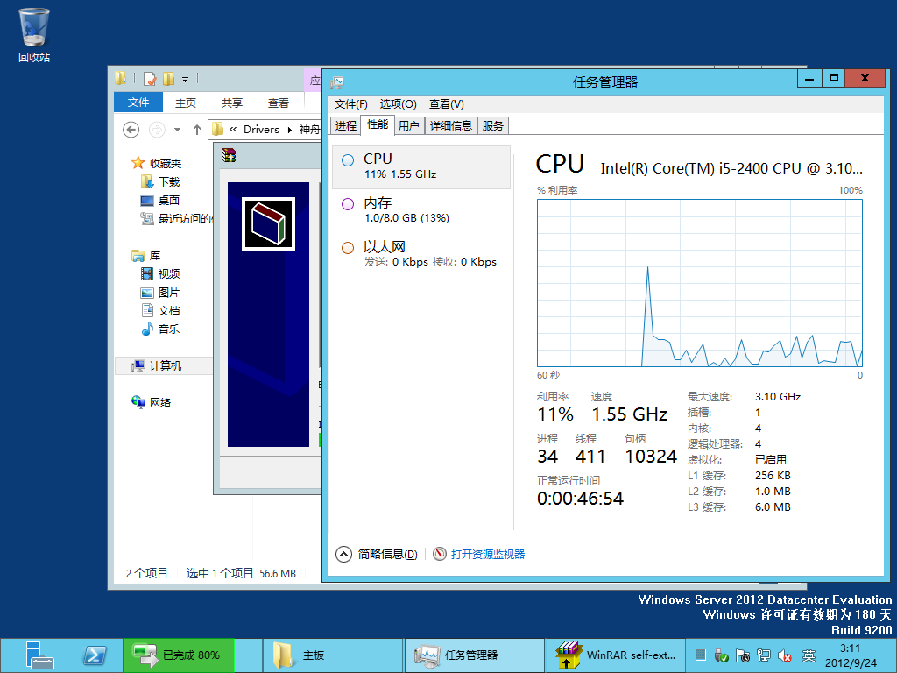
Task: Collapse view with 简略信息 arrow icon
Action: 343,554
